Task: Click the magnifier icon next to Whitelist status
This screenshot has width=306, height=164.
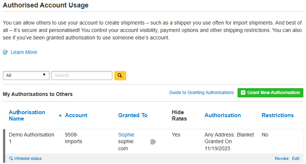Action: 11,159
